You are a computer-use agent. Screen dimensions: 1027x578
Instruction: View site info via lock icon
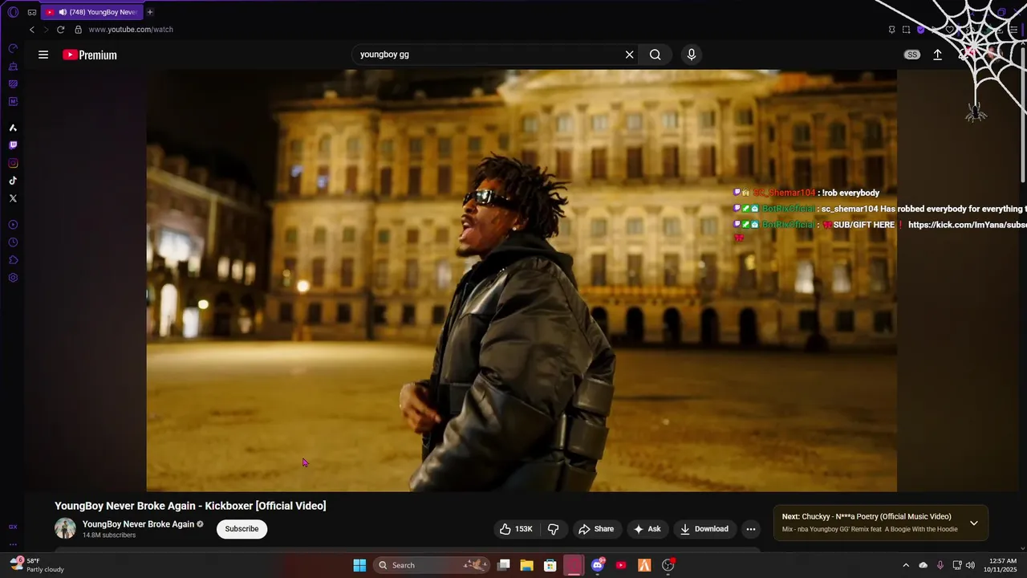[x=78, y=30]
